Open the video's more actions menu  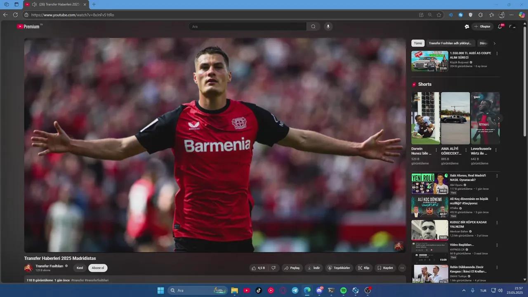click(402, 268)
